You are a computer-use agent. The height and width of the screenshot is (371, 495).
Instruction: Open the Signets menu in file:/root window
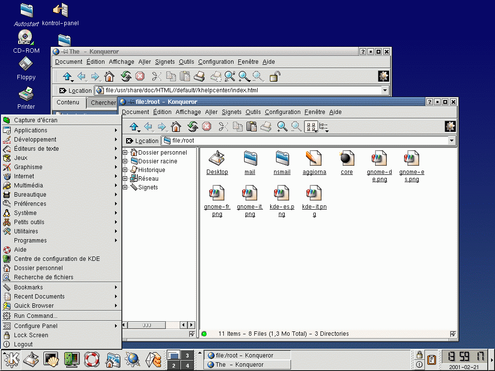point(232,112)
